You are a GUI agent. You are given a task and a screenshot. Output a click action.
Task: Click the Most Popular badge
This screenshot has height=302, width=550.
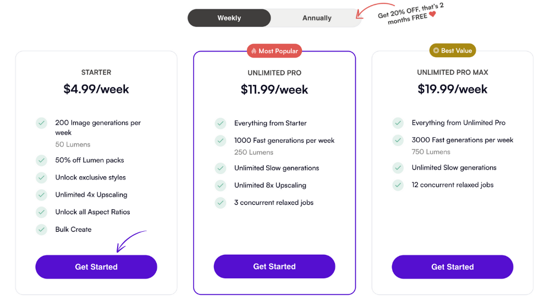coord(274,51)
